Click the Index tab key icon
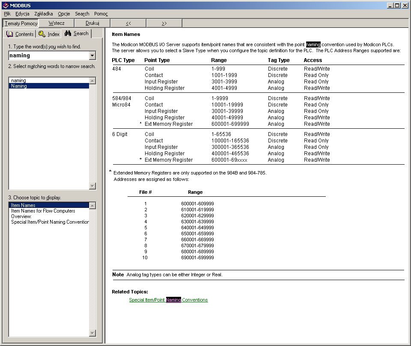The height and width of the screenshot is (346, 411). (42, 34)
